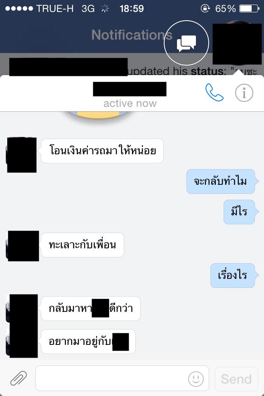This screenshot has height=396, width=264.
Task: Click the Send button
Action: tap(236, 379)
